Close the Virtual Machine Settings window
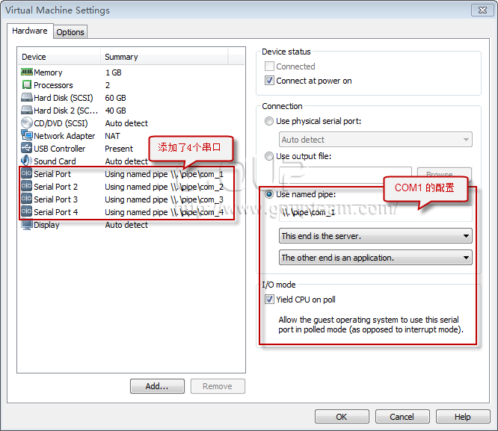This screenshot has height=431, width=498. coord(482,10)
